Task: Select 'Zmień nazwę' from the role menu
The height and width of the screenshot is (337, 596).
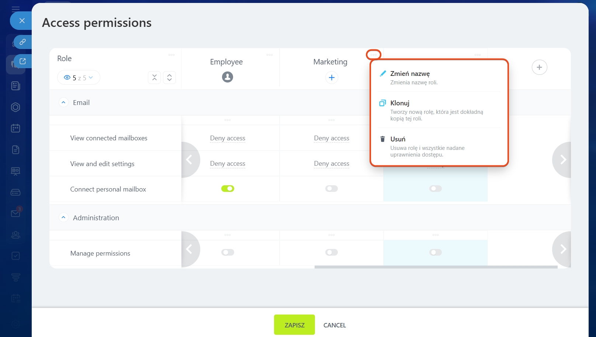Action: (x=410, y=74)
